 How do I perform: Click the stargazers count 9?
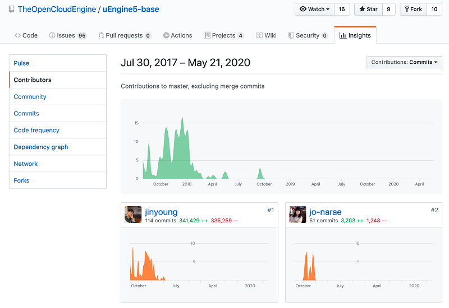coord(388,9)
